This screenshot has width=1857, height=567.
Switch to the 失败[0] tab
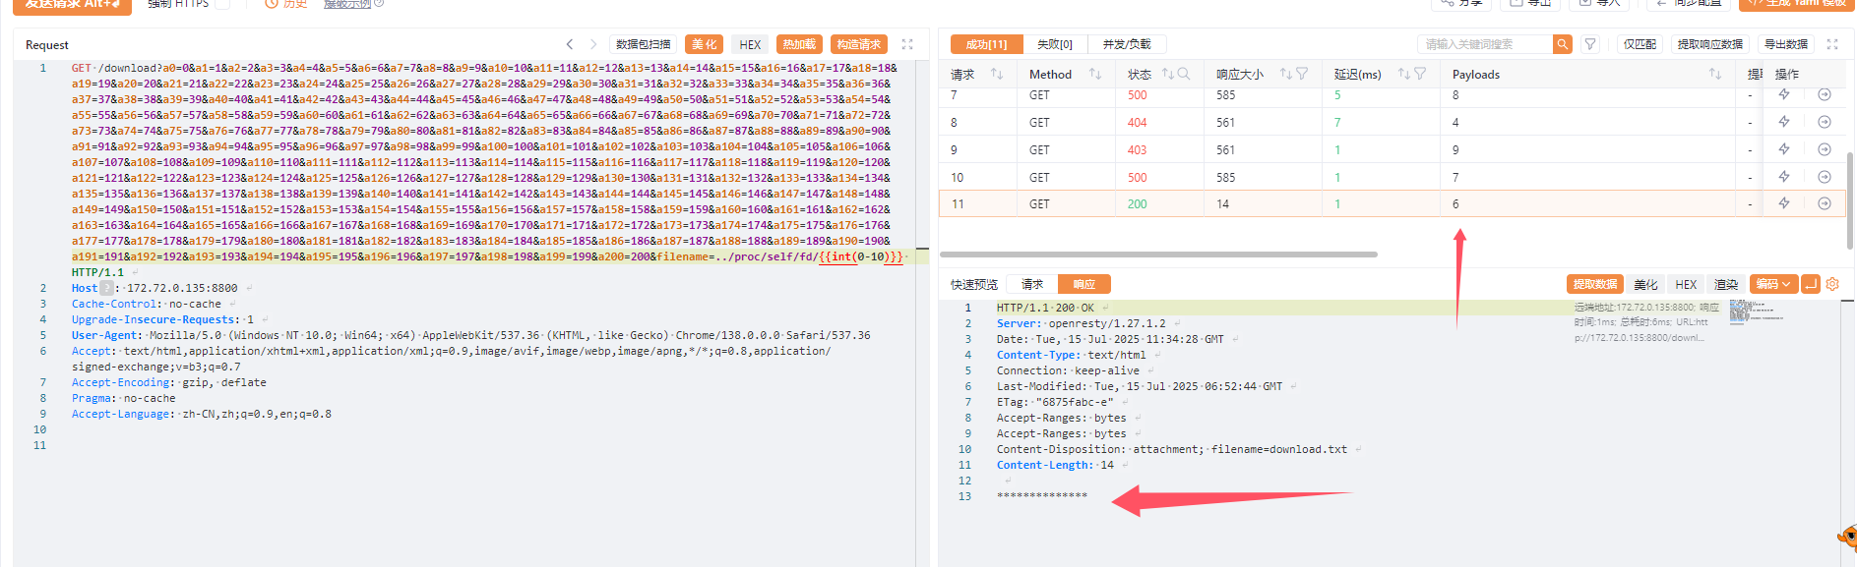pos(1054,44)
